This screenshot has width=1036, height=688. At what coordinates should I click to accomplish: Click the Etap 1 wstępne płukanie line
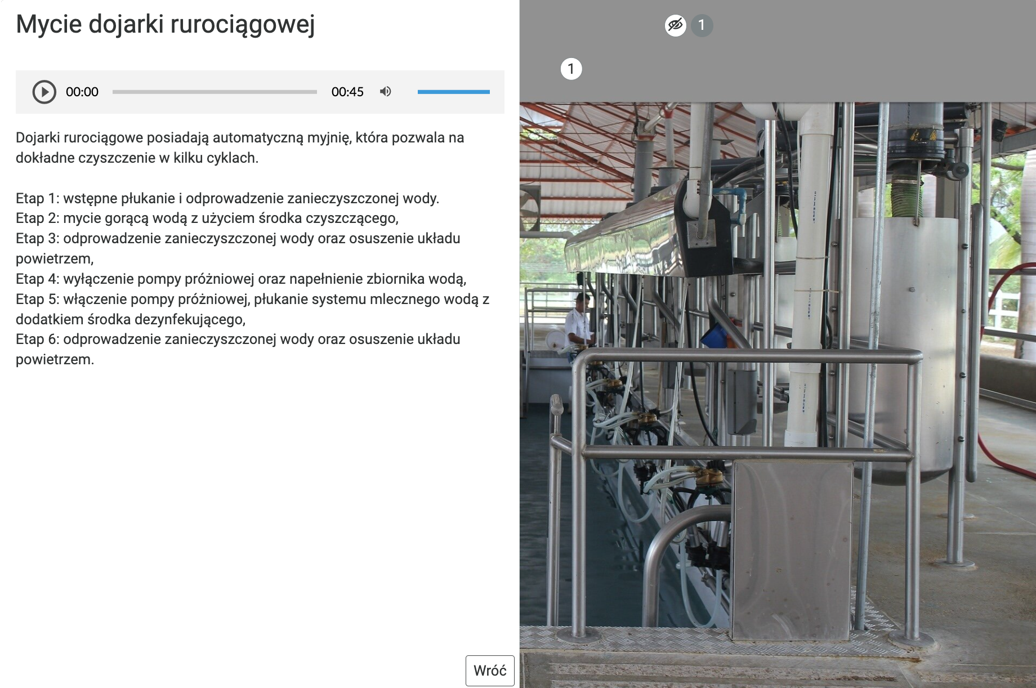[x=227, y=198]
